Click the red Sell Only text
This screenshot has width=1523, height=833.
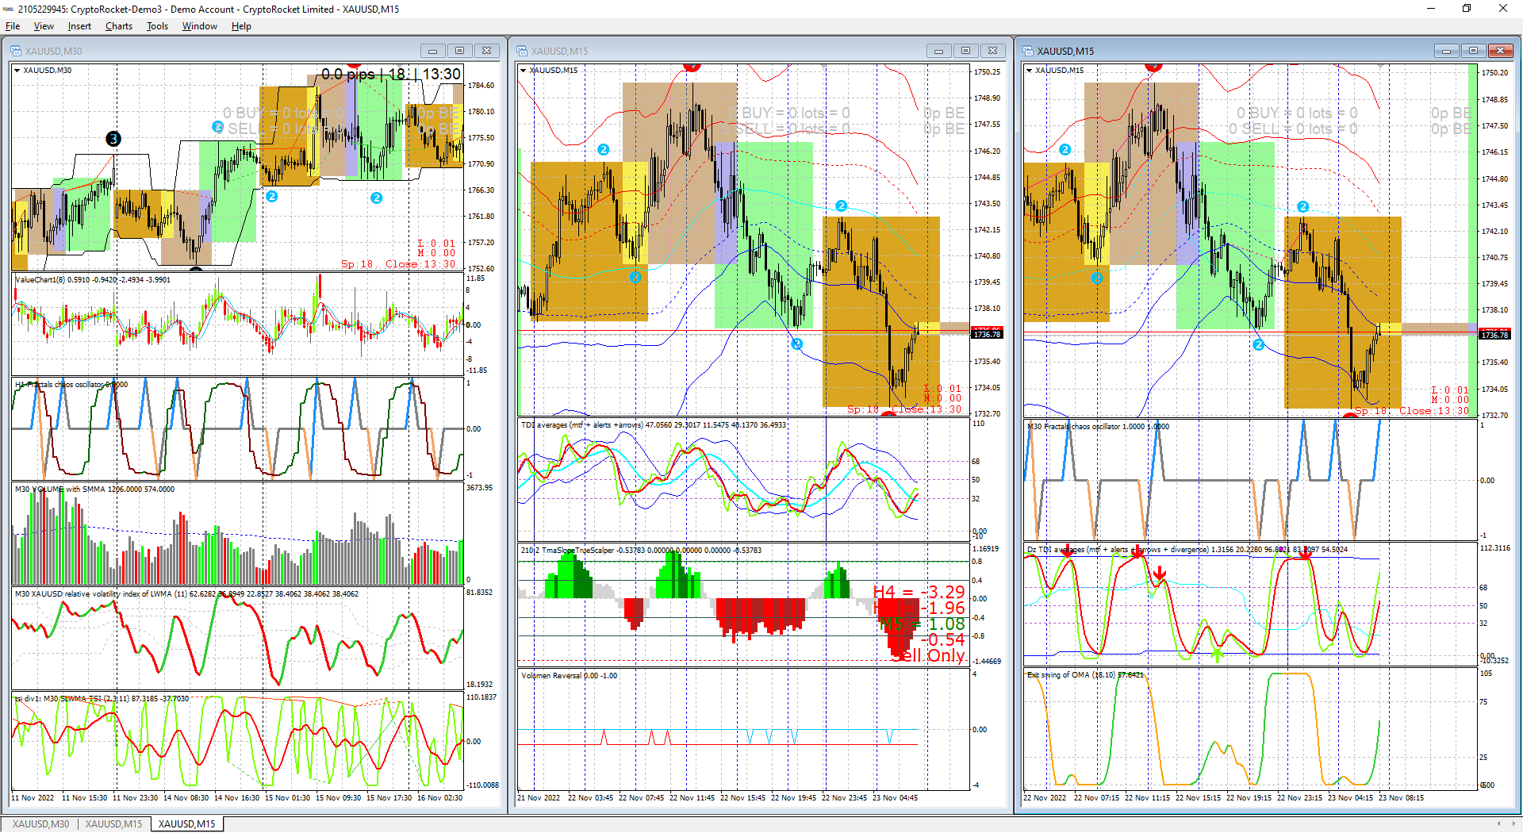[x=927, y=656]
